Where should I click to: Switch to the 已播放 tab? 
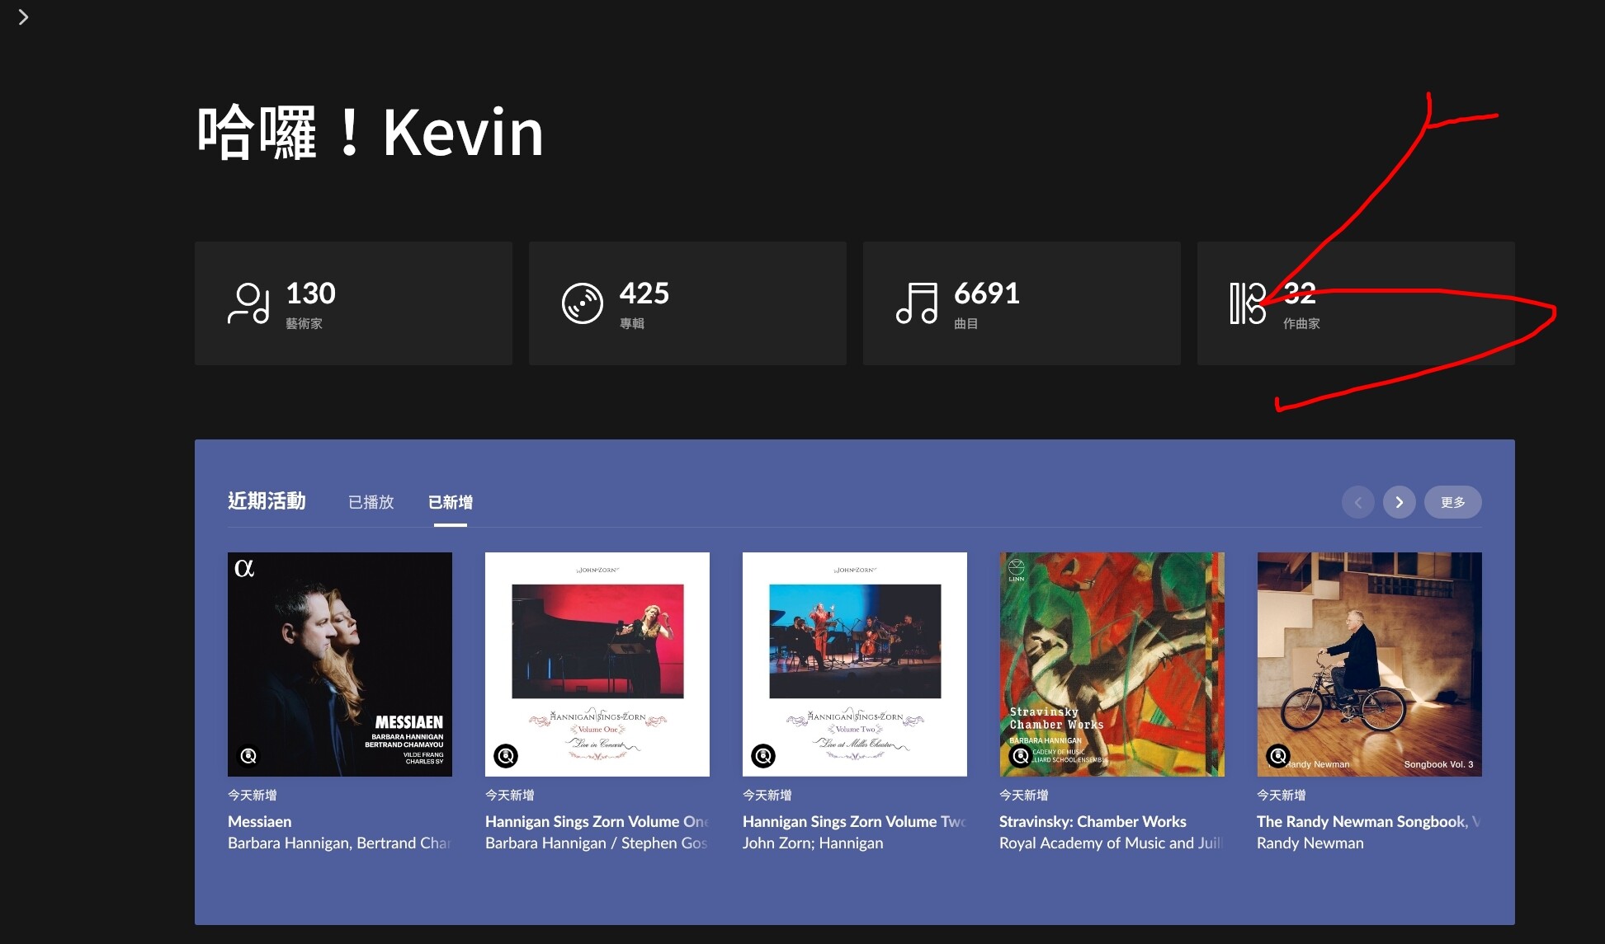tap(371, 502)
